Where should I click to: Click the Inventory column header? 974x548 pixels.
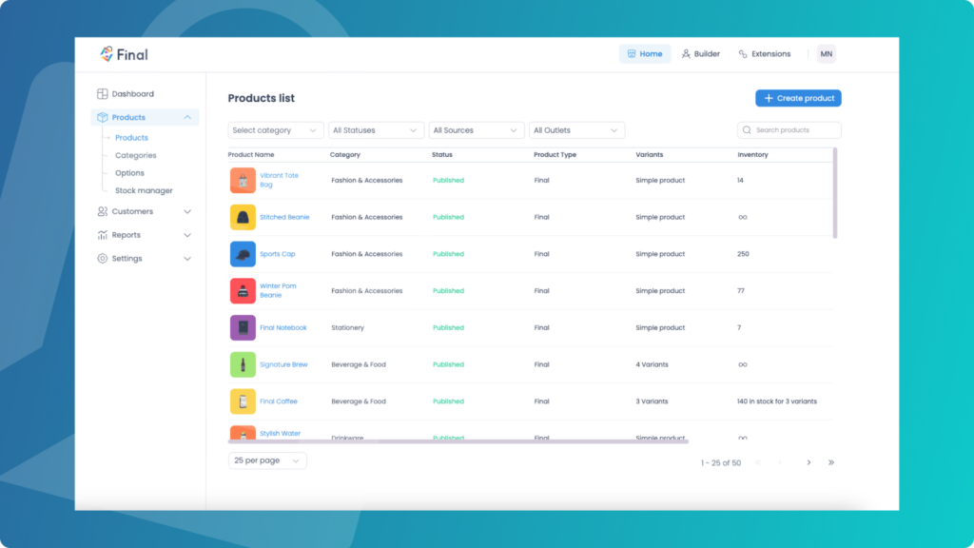pyautogui.click(x=753, y=155)
